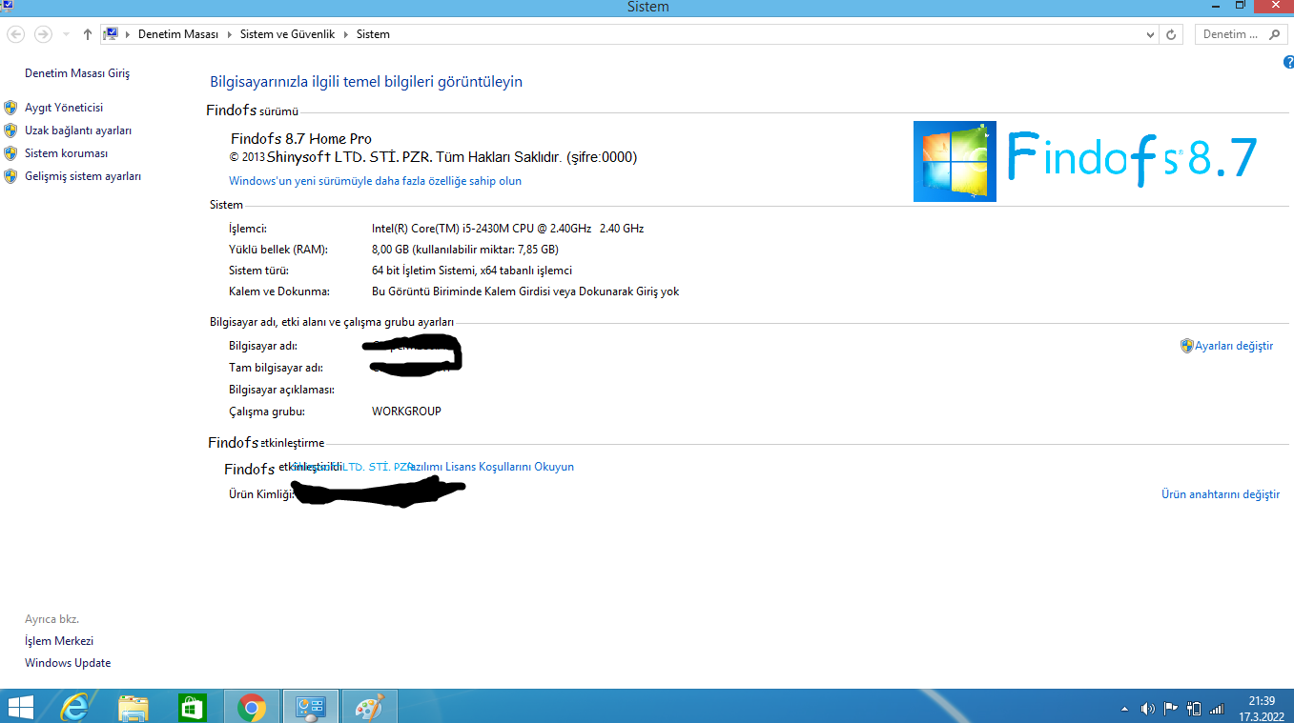Screen dimensions: 1294x723
Task: Expand the chevron after Sistem ve Güvenlik
Action: [346, 34]
